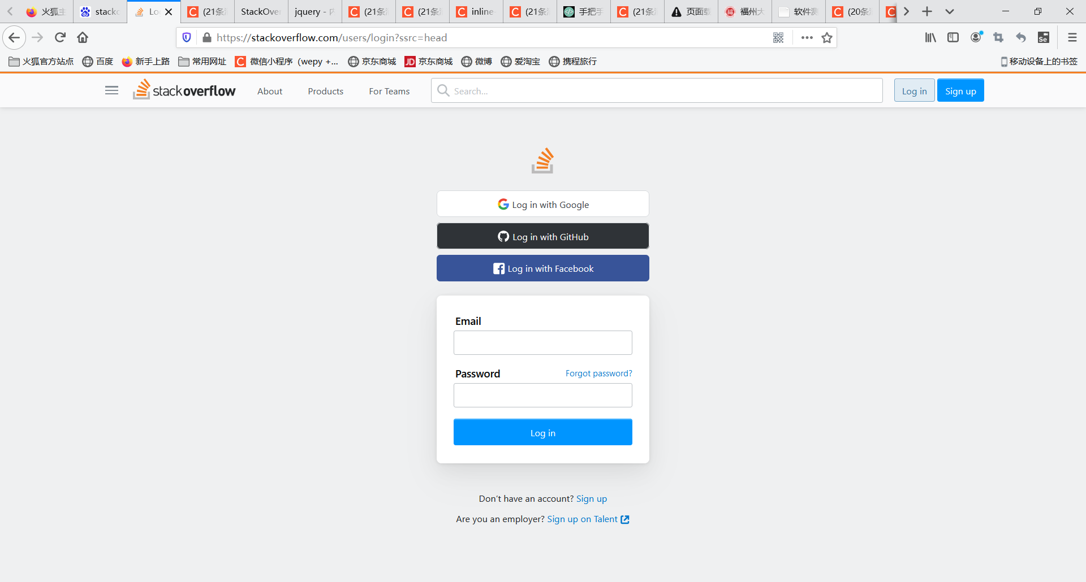Open the For Teams navigation item
The height and width of the screenshot is (582, 1086).
pos(389,91)
